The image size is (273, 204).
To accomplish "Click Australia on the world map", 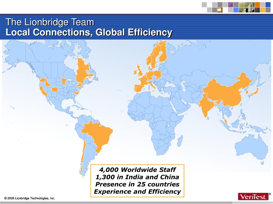I will tap(251, 147).
